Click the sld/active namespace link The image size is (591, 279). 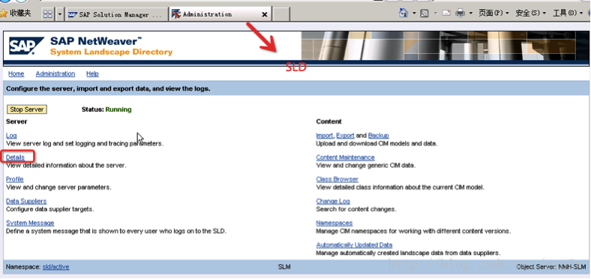[x=55, y=267]
